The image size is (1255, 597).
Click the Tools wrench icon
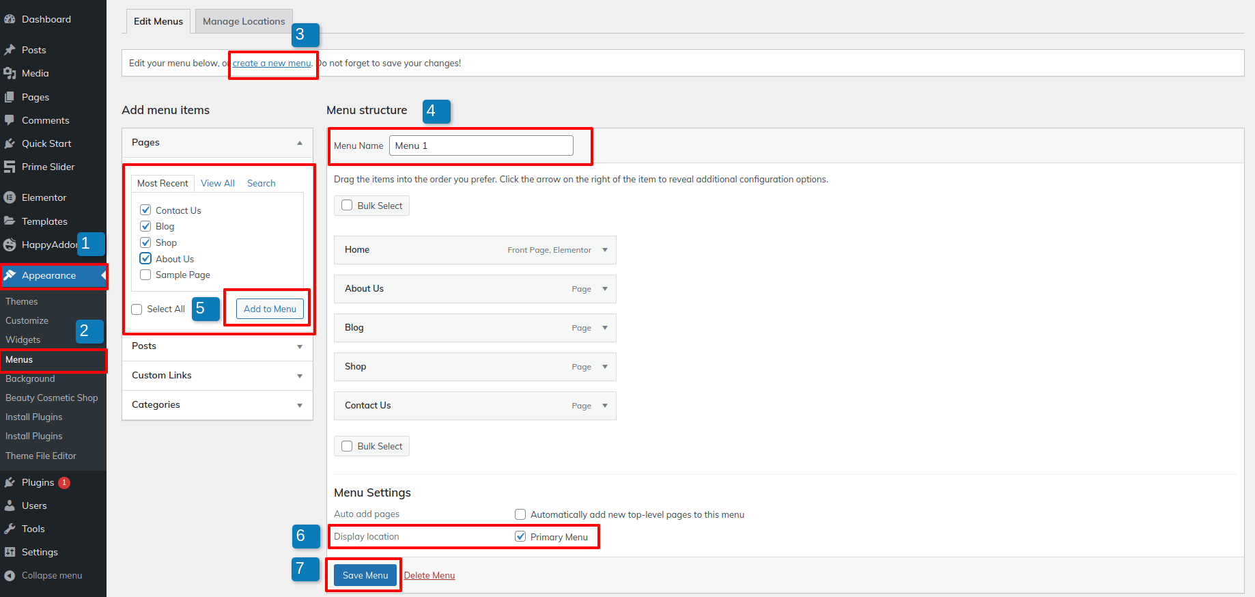click(10, 529)
